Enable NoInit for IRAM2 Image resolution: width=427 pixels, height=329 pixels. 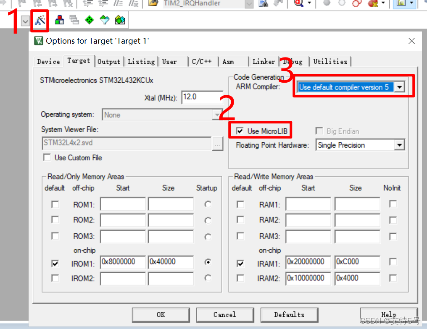393,278
